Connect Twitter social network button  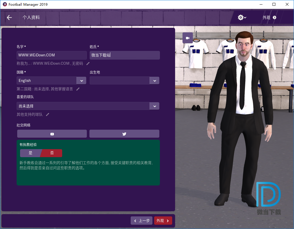pyautogui.click(x=124, y=134)
